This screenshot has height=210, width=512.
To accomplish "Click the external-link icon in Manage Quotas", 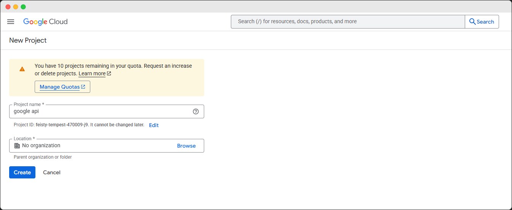I will point(83,87).
